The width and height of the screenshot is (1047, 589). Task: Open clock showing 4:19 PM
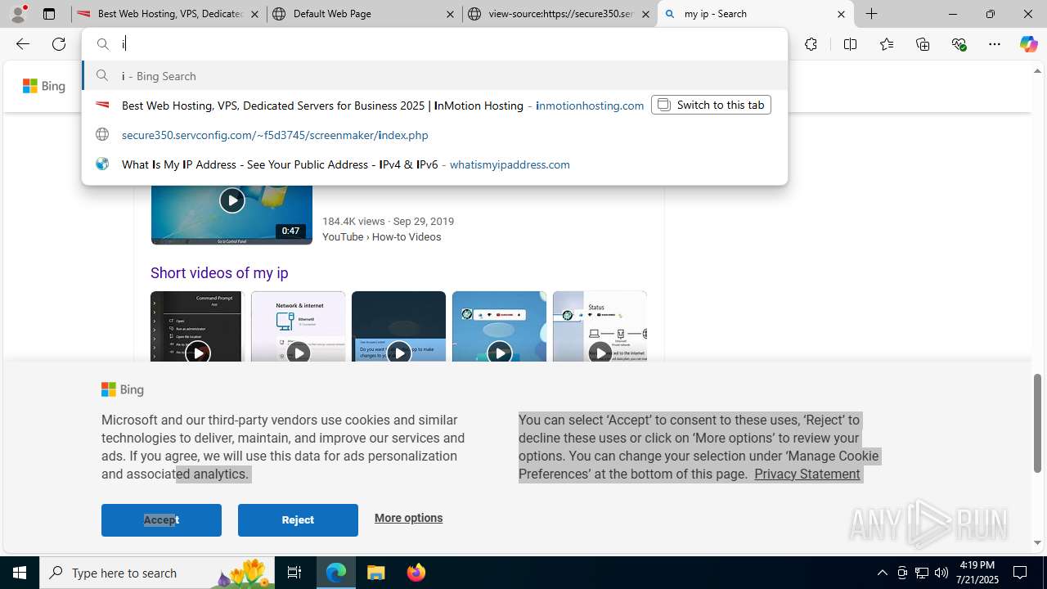976,573
